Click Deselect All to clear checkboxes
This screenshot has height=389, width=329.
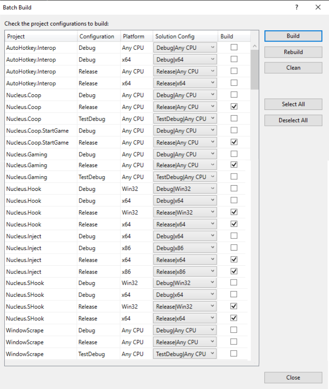(x=293, y=120)
